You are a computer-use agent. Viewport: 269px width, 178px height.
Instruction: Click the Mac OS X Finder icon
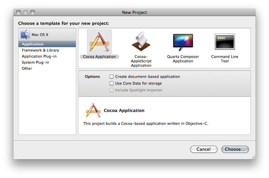26,35
